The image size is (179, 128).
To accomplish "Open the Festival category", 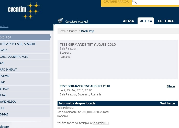I will (25, 76).
